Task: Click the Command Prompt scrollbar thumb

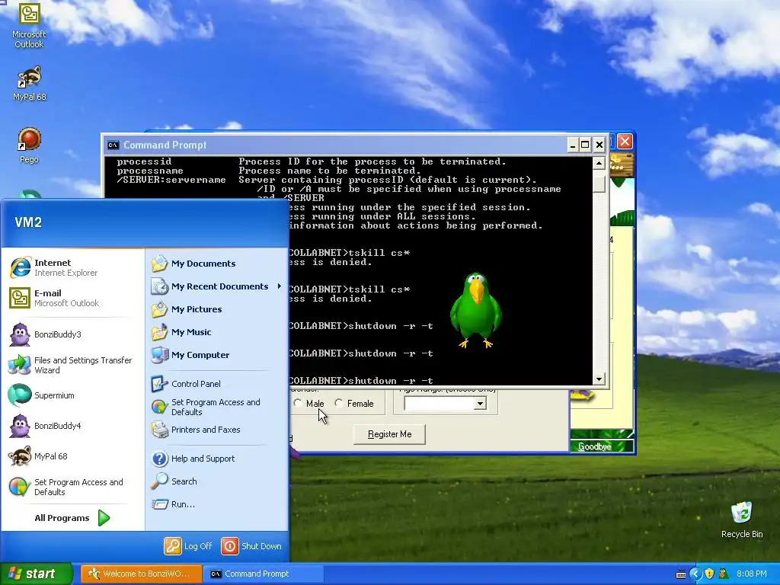Action: (x=599, y=183)
